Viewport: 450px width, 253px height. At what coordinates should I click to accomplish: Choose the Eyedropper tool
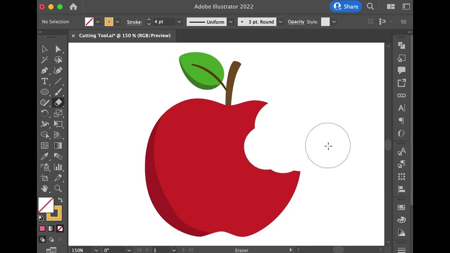[45, 156]
